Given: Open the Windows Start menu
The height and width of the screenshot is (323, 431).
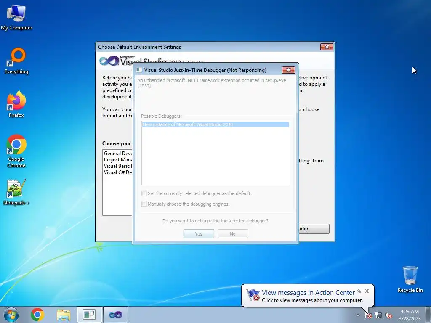Looking at the screenshot, I should [x=11, y=315].
